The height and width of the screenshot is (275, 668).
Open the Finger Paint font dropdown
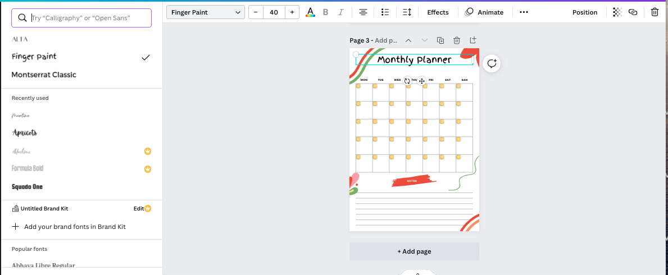point(206,12)
